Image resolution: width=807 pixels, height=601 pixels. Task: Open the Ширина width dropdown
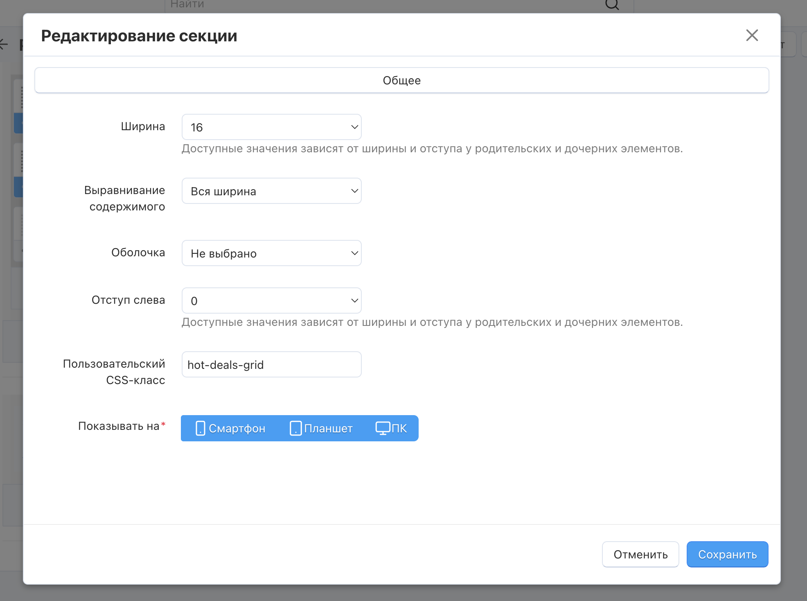(271, 127)
